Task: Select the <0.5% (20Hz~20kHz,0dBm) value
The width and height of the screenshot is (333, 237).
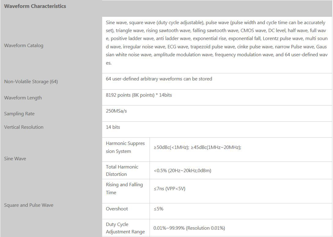Action: pos(183,171)
